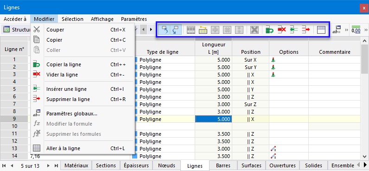Open the Affichage menu
The width and height of the screenshot is (369, 171).
click(x=102, y=19)
